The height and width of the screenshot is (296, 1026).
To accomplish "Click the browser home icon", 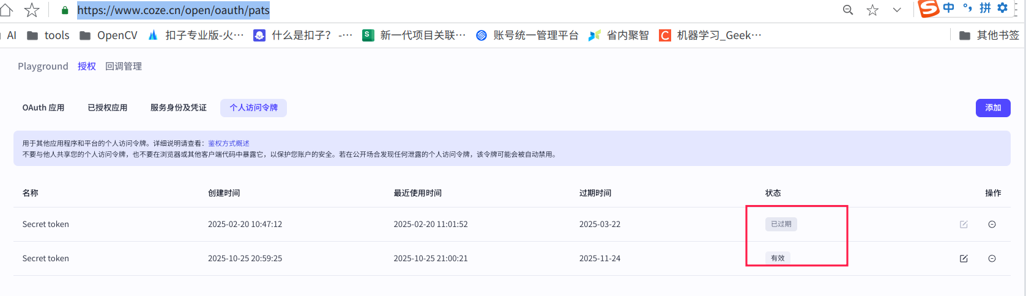I will pos(6,10).
